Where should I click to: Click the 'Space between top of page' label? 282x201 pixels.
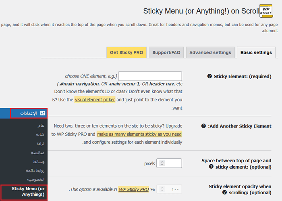236,164
